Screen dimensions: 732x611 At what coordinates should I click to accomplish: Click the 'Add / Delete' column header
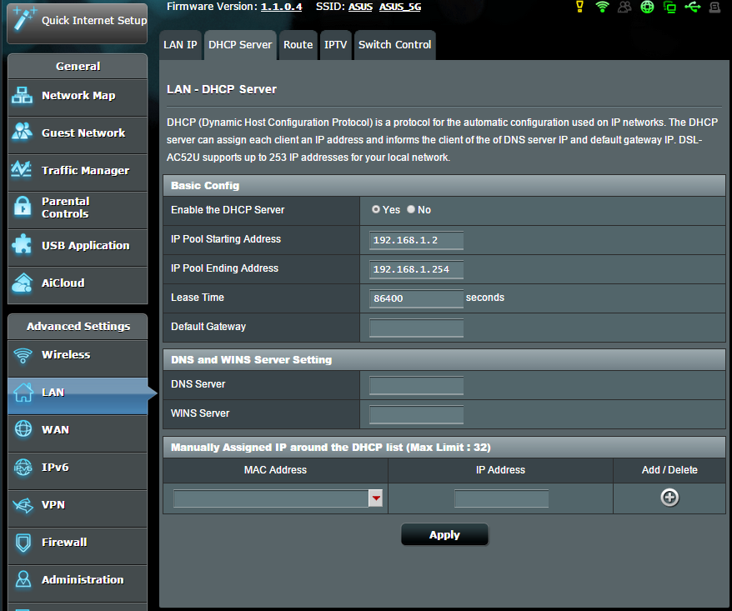coord(669,470)
